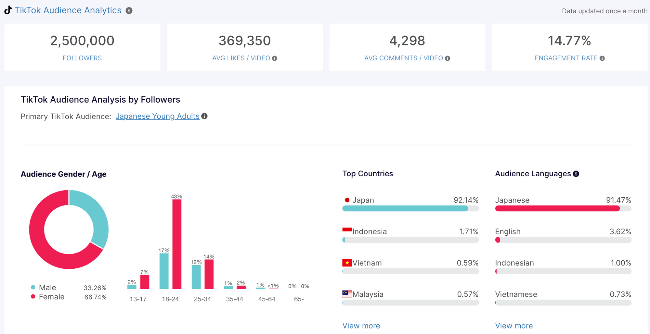Click the Vietnam flag icon
This screenshot has height=334, width=650.
(x=347, y=263)
